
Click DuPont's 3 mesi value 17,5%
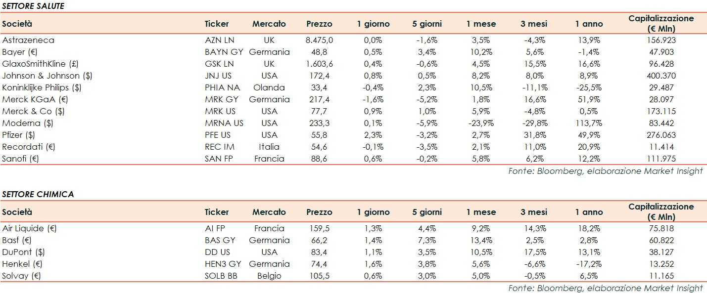[x=534, y=252]
